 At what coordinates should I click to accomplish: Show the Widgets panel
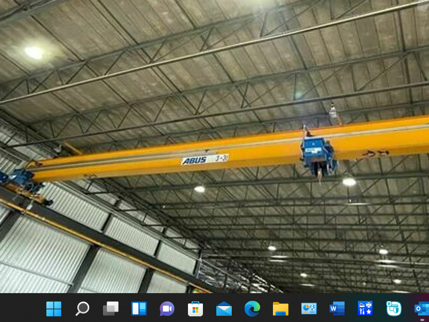[x=139, y=309]
